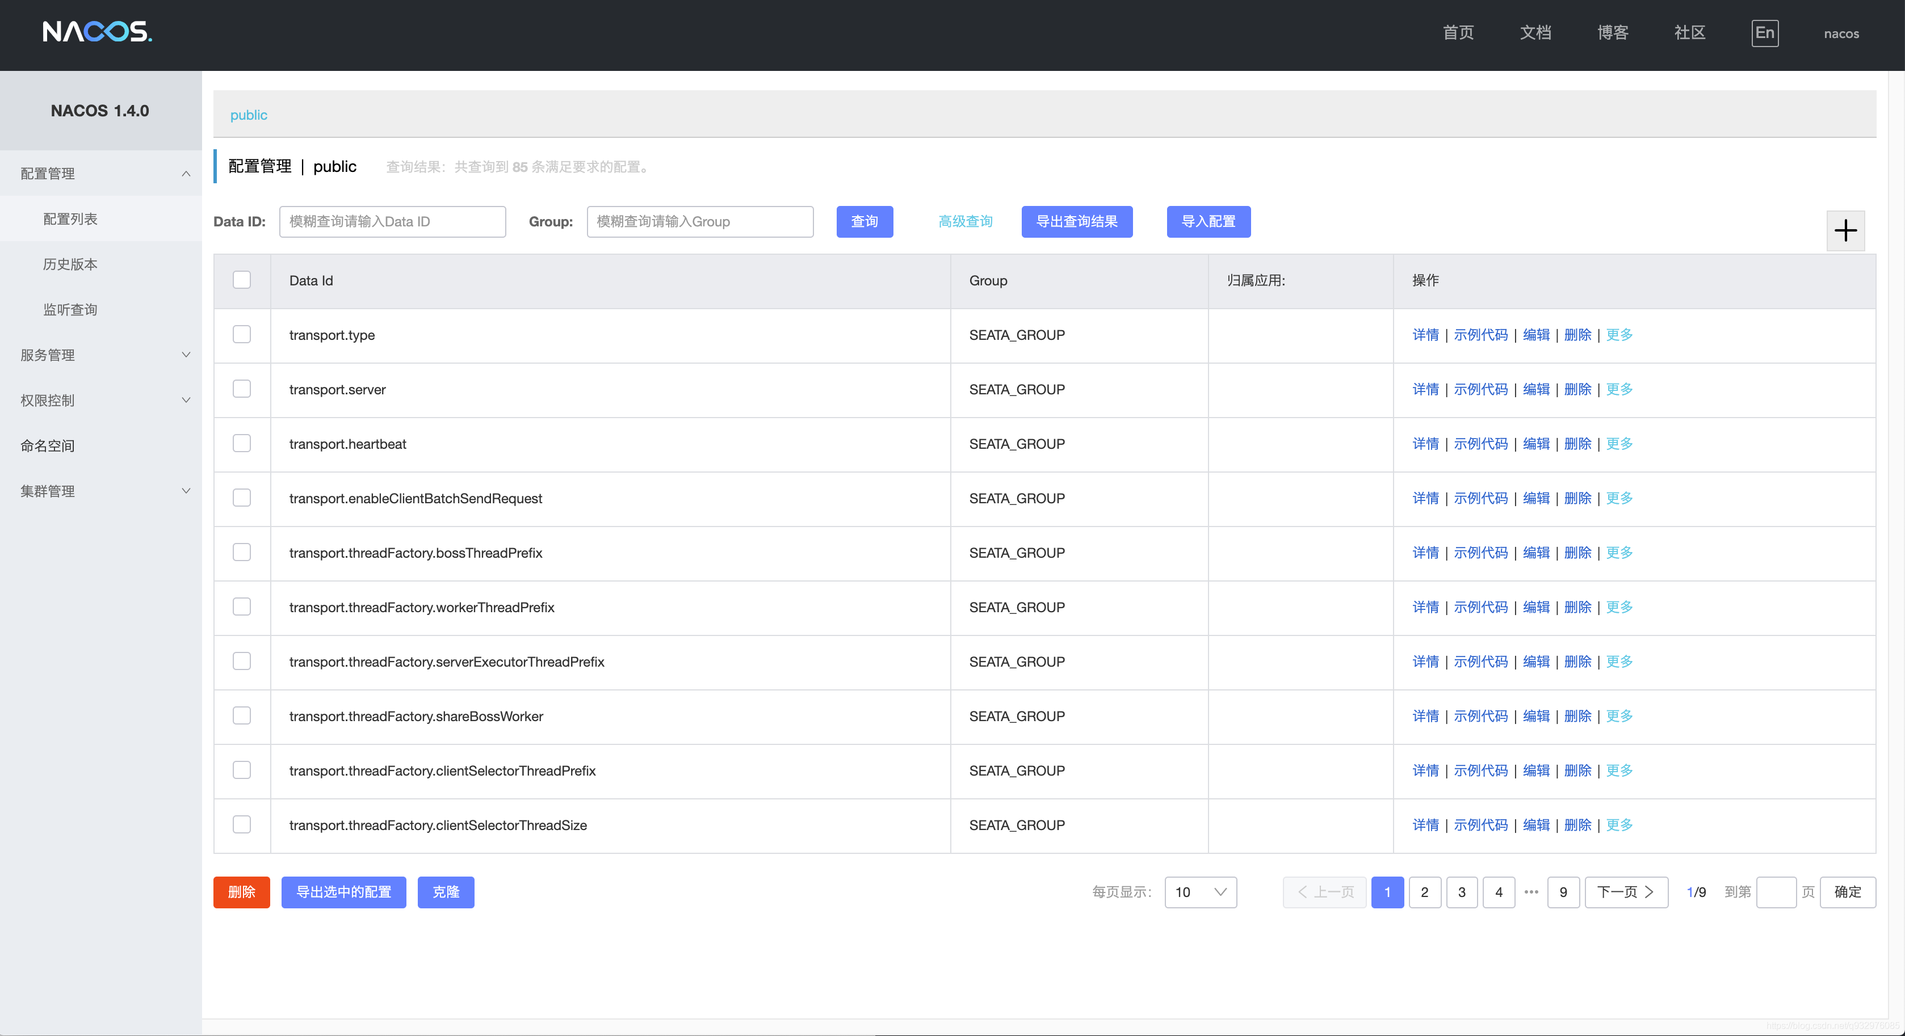Screen dimensions: 1905x1036
Task: Click 导出选中的配置 button
Action: (344, 892)
